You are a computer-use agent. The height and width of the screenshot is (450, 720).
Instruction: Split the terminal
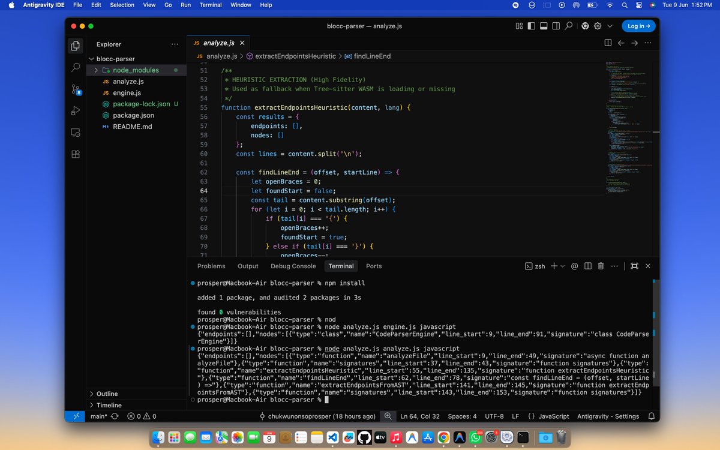click(x=587, y=266)
